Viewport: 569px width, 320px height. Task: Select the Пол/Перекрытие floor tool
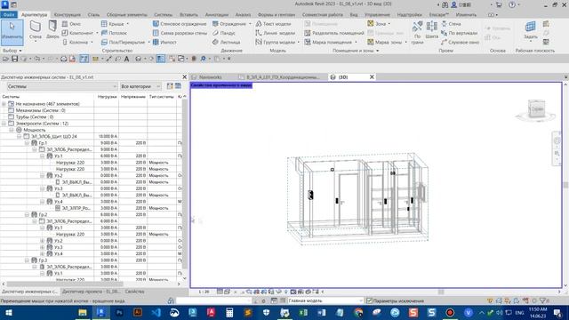click(x=124, y=42)
